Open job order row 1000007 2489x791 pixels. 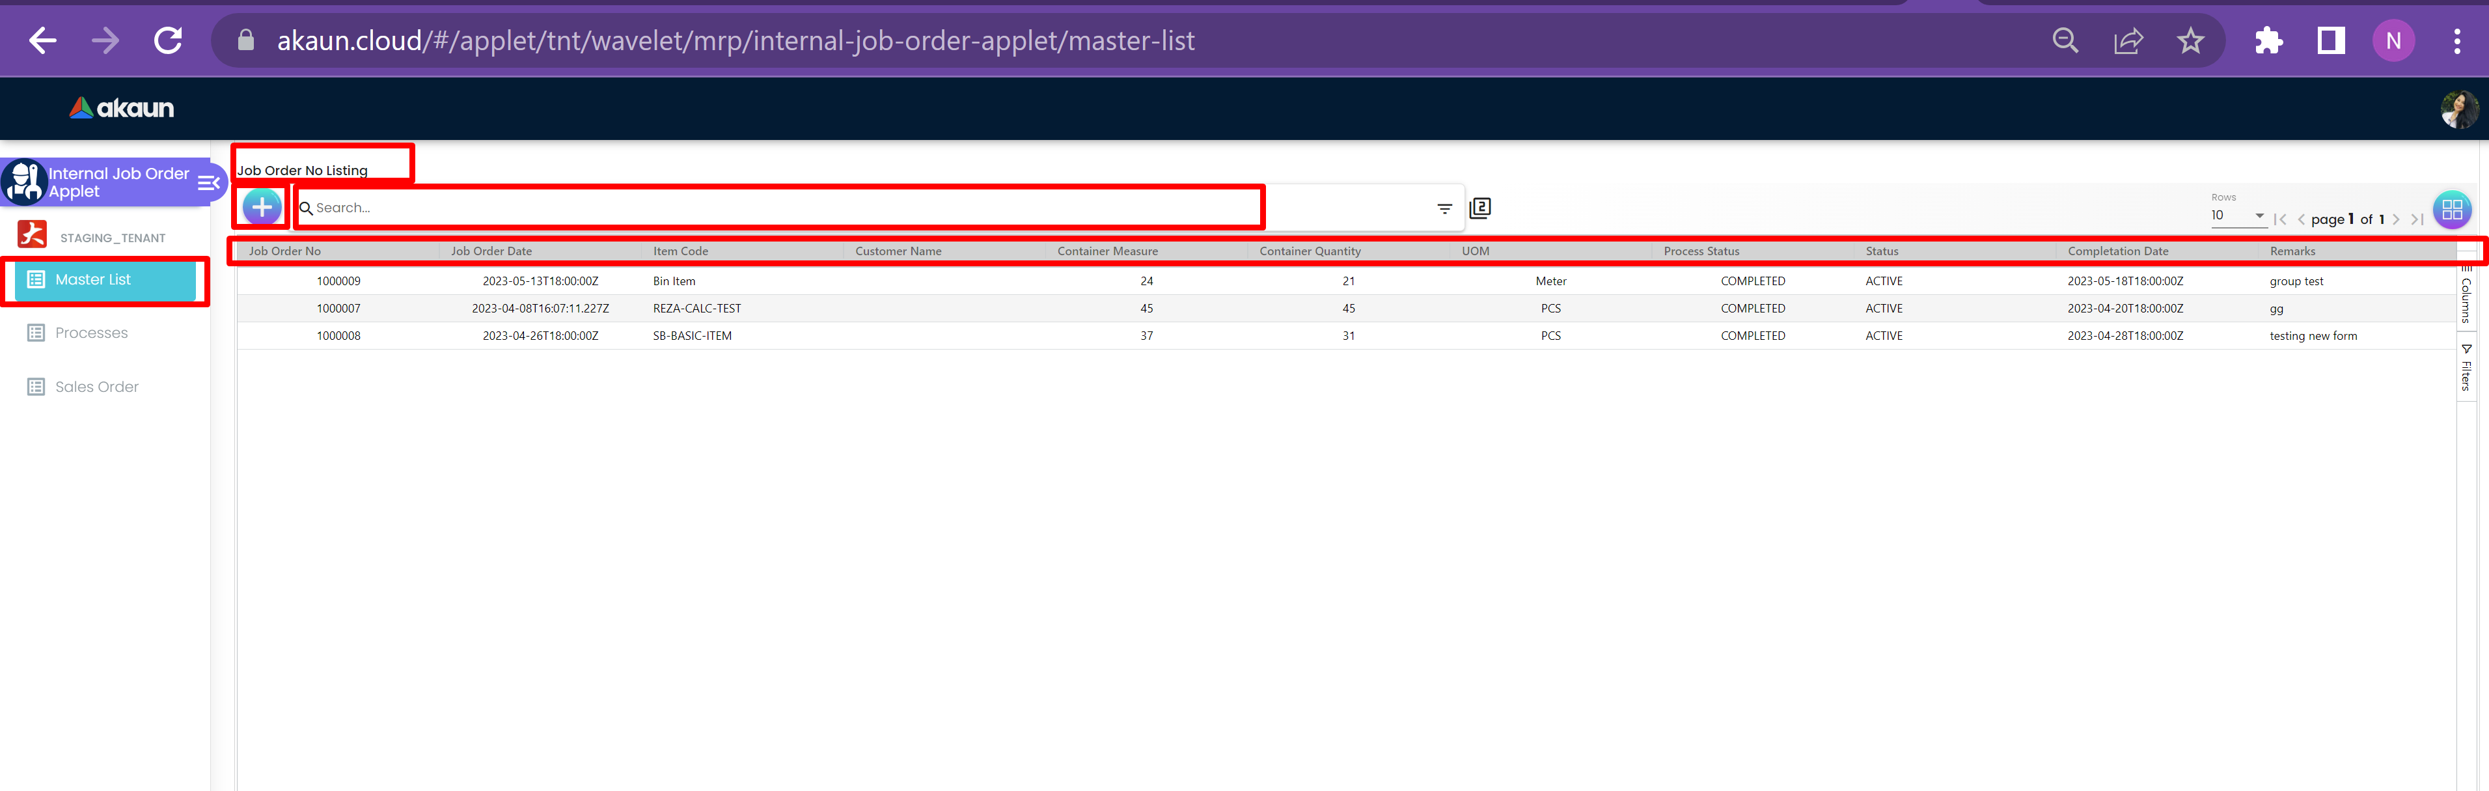point(338,309)
